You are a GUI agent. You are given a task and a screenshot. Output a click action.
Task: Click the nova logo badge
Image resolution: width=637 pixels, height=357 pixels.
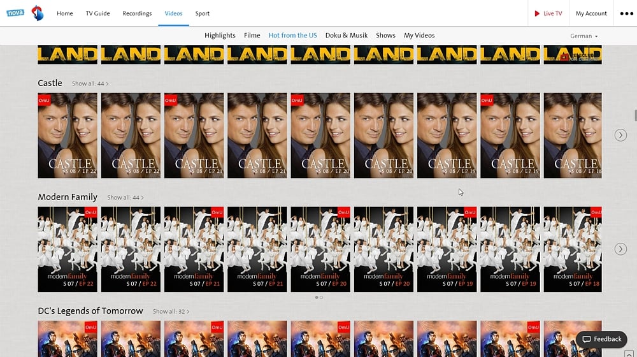point(15,13)
